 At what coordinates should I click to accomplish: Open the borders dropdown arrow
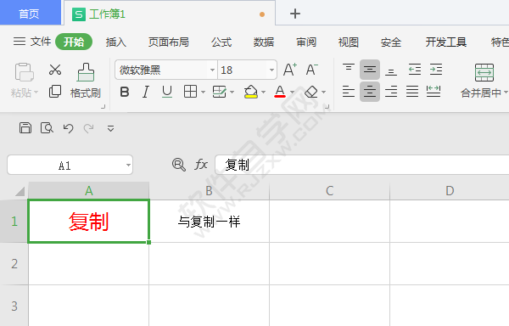point(204,93)
